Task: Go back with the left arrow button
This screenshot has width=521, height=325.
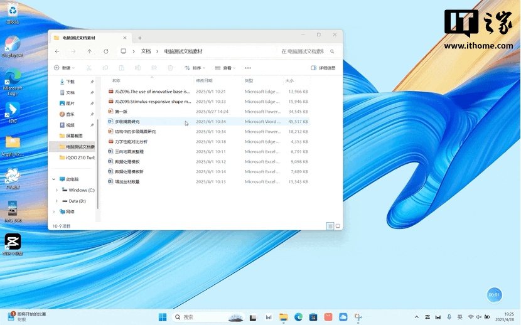Action: click(x=57, y=51)
